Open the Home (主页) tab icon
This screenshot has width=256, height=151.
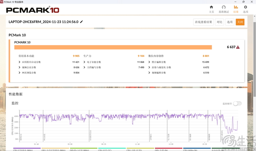pos(211,7)
